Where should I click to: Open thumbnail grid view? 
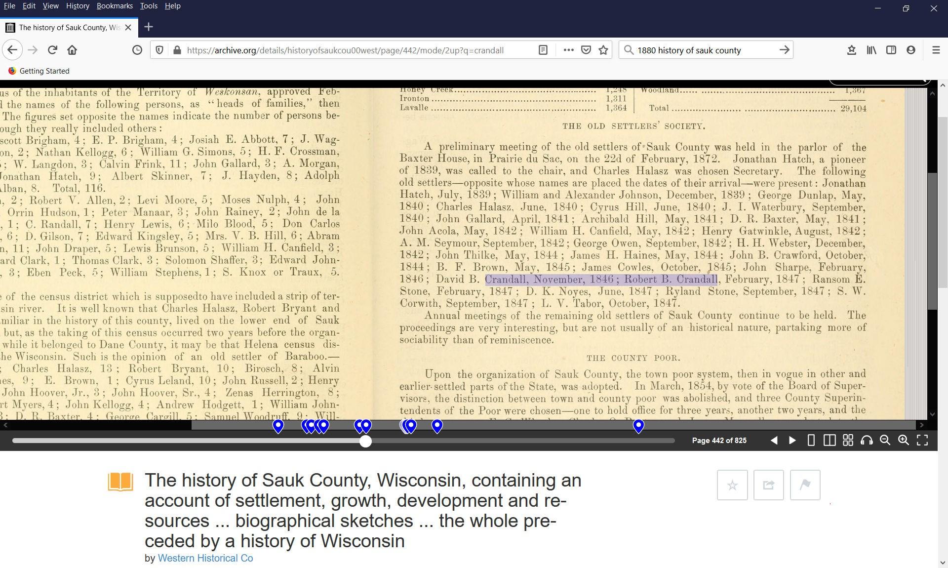coord(848,440)
